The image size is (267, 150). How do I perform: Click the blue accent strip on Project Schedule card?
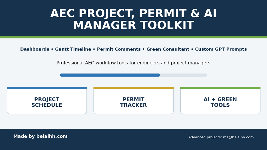point(47,88)
